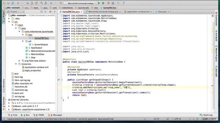The image size is (220, 123).
Task: Open the Messages tool window
Action: tap(55, 115)
